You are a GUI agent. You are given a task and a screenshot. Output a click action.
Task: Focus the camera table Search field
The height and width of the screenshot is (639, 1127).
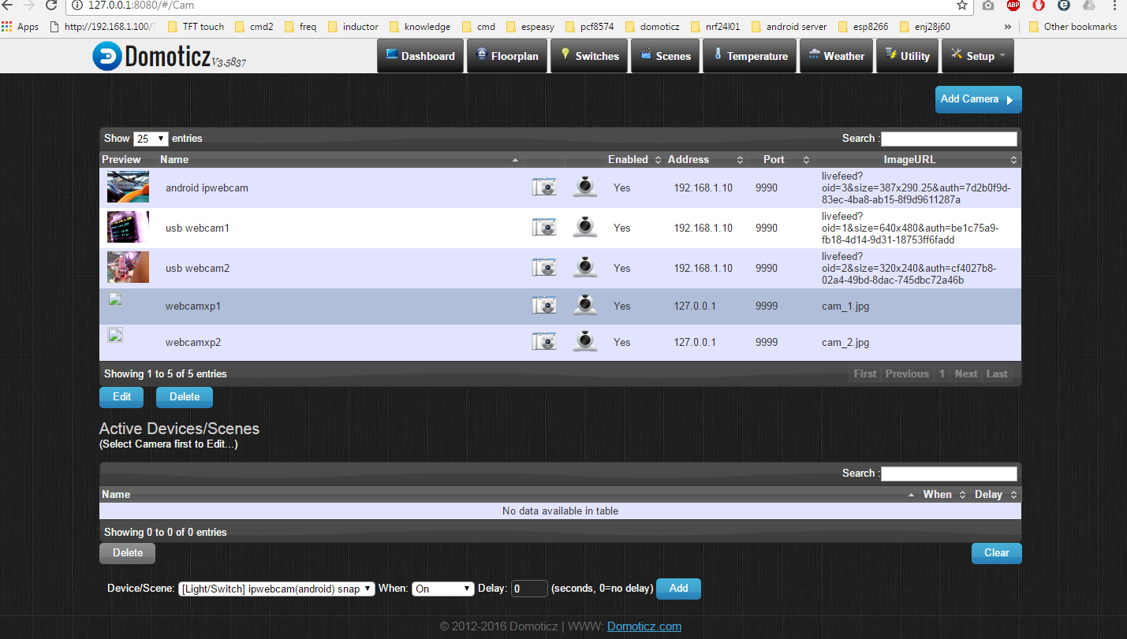click(x=949, y=139)
